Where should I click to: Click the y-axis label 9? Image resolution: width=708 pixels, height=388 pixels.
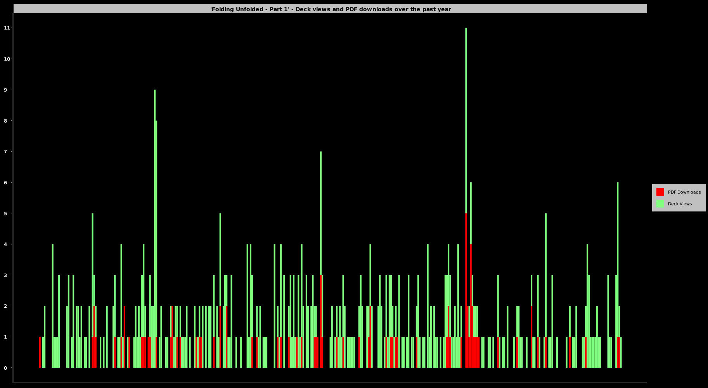pos(5,90)
